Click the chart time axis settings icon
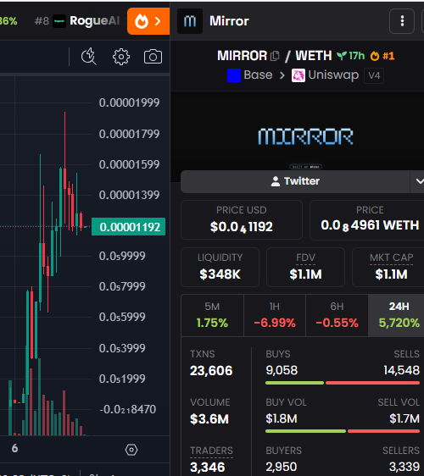This screenshot has width=424, height=476. 131,450
